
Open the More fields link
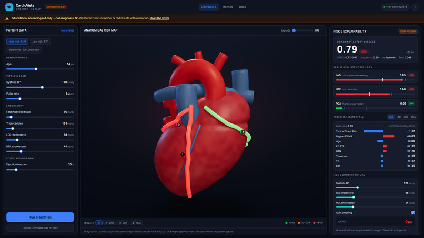click(67, 30)
